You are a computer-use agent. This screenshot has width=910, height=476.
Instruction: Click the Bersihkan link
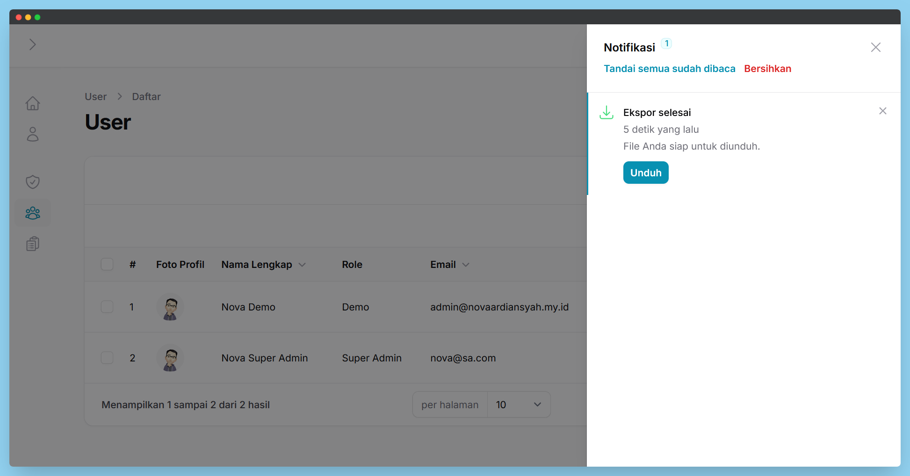tap(768, 69)
